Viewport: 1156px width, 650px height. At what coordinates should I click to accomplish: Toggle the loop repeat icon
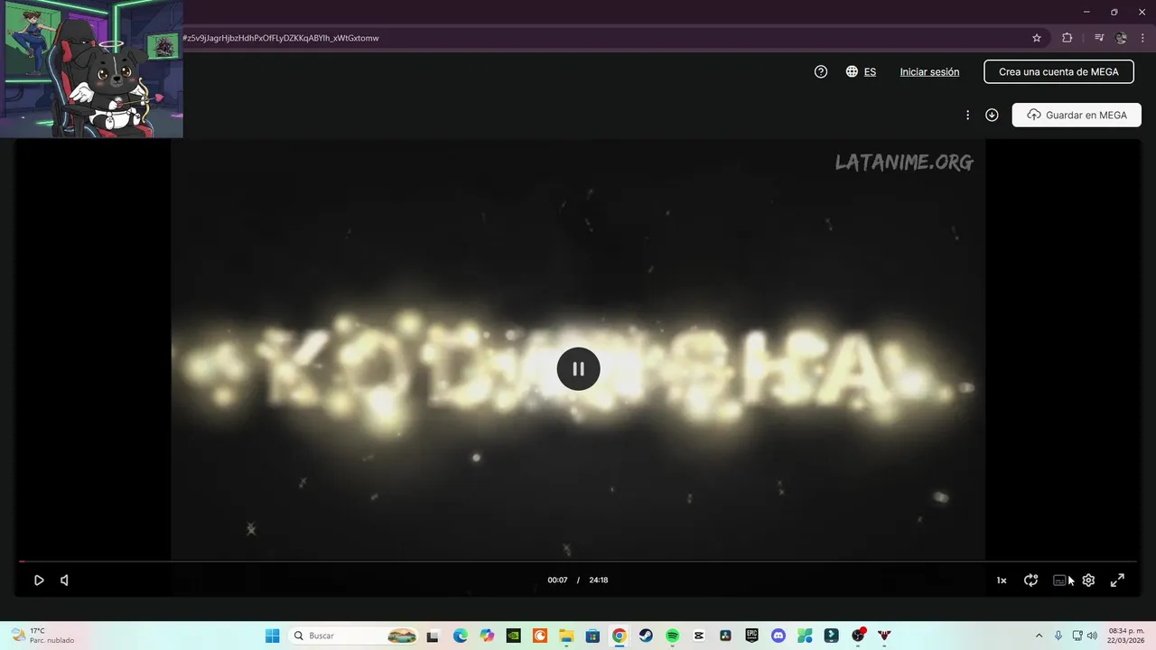[x=1030, y=580]
